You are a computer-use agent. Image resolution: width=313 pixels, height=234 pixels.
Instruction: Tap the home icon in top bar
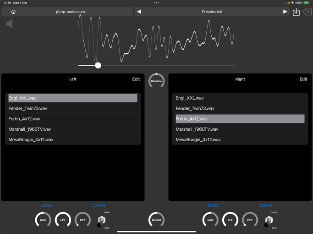13,12
